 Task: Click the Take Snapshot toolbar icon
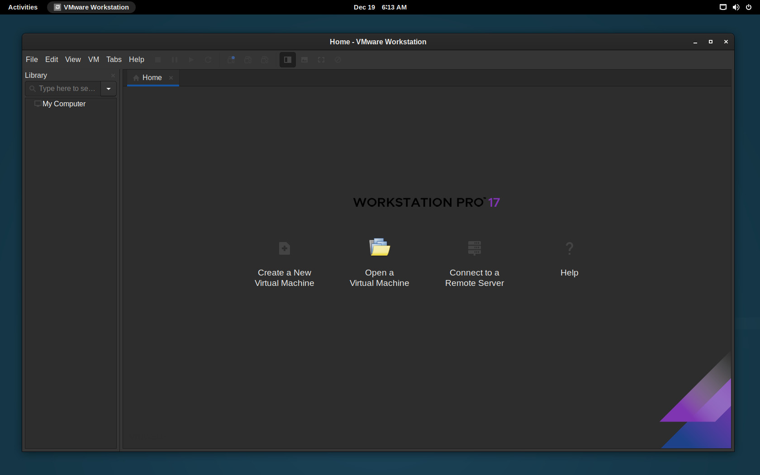(x=231, y=60)
